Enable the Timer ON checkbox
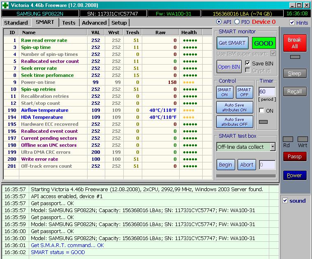This screenshot has width=312, height=259. click(x=262, y=111)
